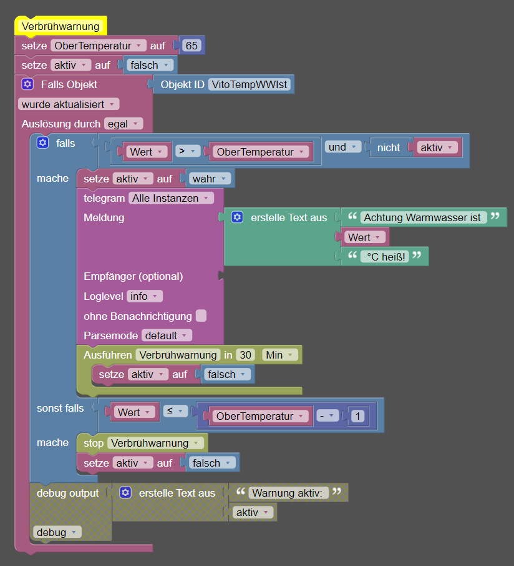Open the > comparison operator dropdown

click(x=187, y=151)
